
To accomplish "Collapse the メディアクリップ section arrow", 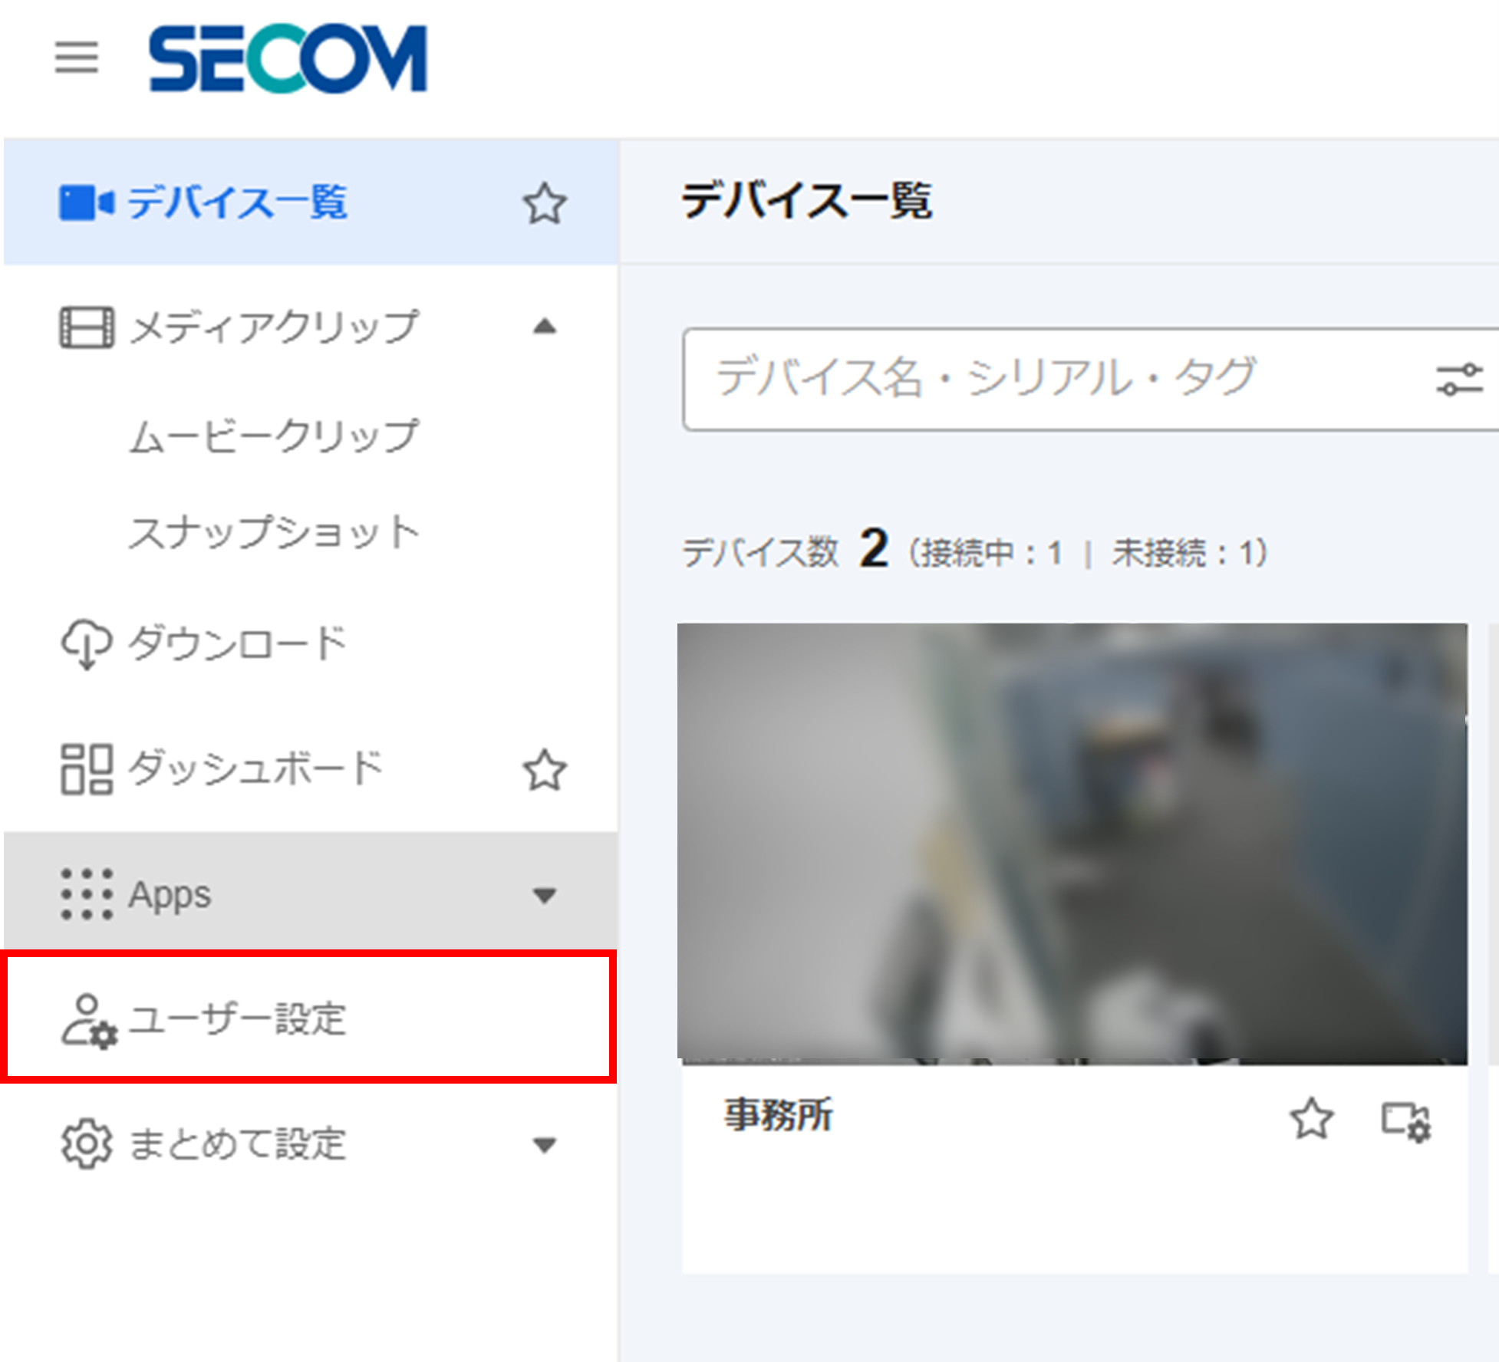I will [x=545, y=327].
